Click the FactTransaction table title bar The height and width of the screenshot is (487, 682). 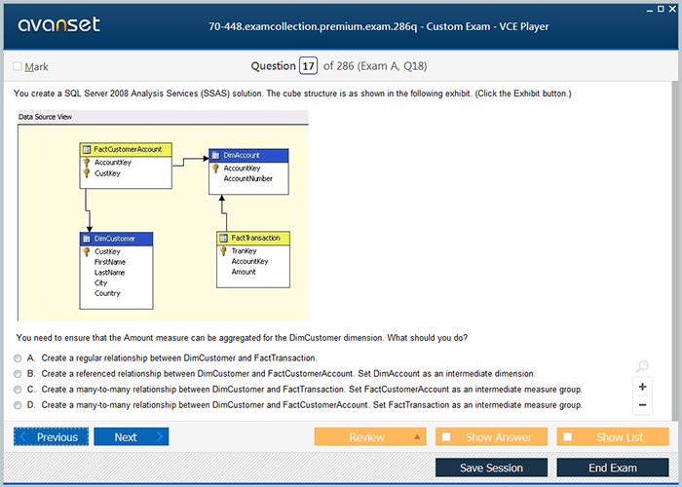(253, 238)
